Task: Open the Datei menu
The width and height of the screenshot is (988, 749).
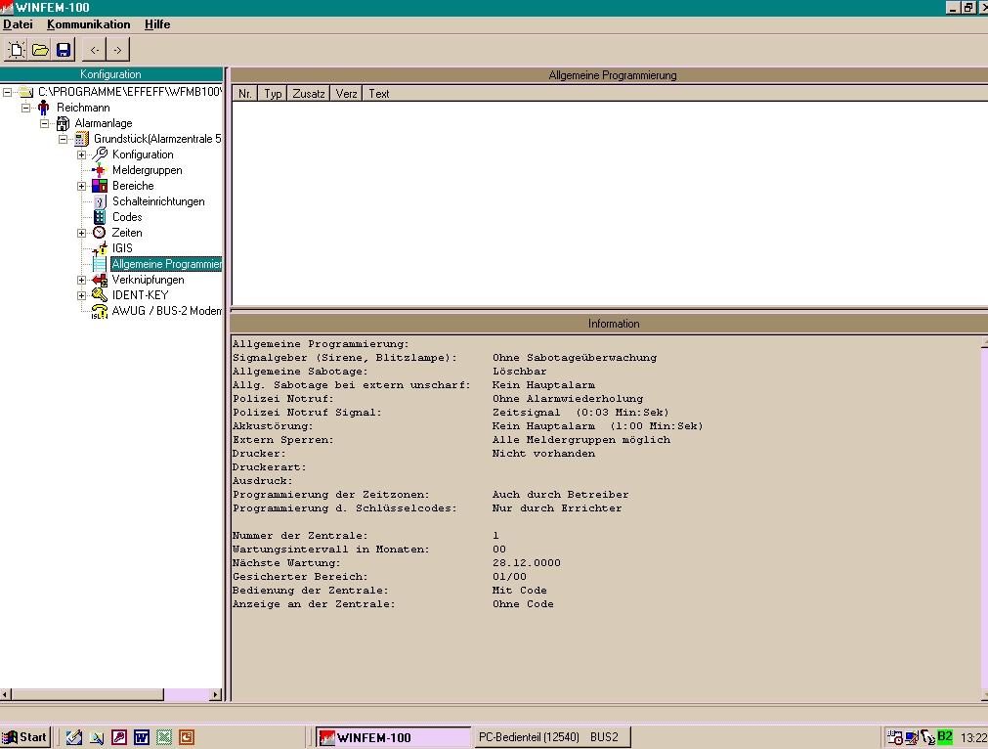Action: [18, 24]
